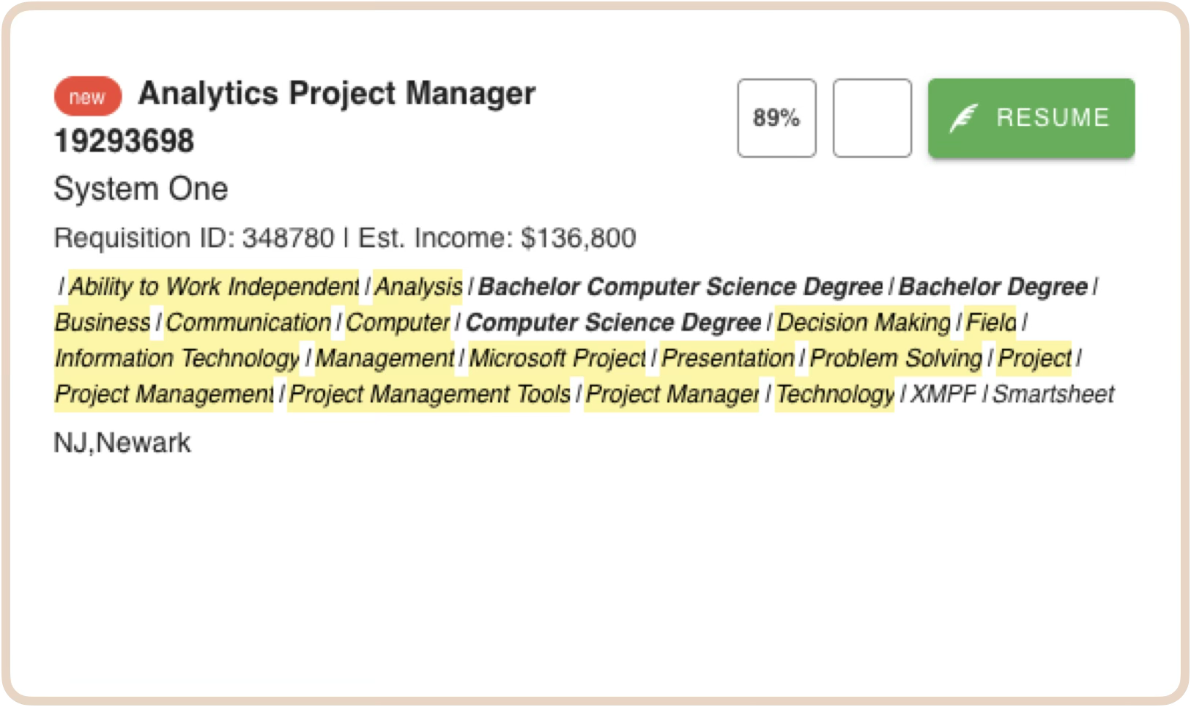Click the "XMPF" skill keyword
The image size is (1191, 707).
coord(943,394)
